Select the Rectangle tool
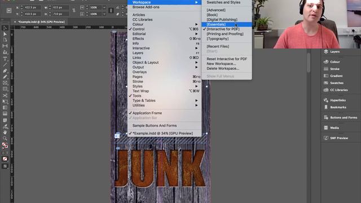 point(5,89)
